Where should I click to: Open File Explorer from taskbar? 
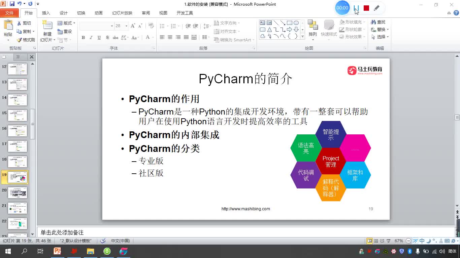coord(90,251)
